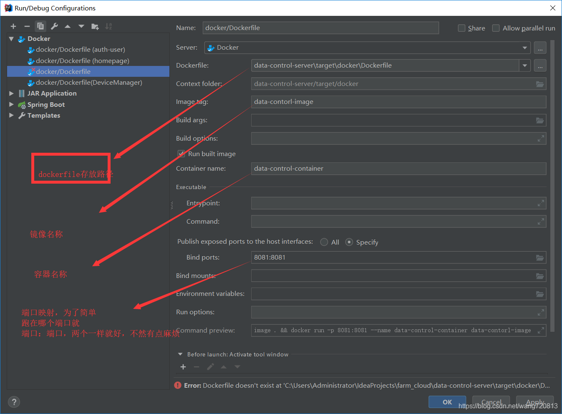Open Bind ports editor icon
This screenshot has height=414, width=562.
[540, 257]
